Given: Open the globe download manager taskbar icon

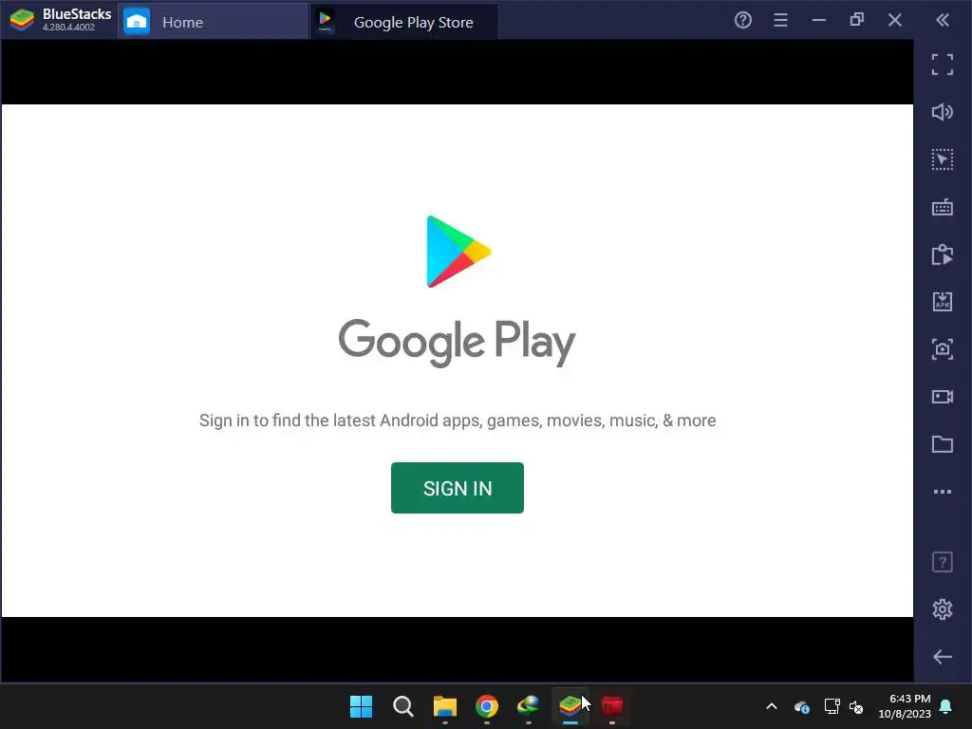Looking at the screenshot, I should 528,706.
